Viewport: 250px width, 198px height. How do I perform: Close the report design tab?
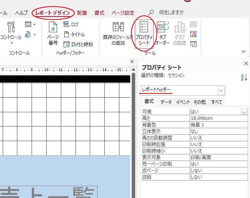[132, 62]
